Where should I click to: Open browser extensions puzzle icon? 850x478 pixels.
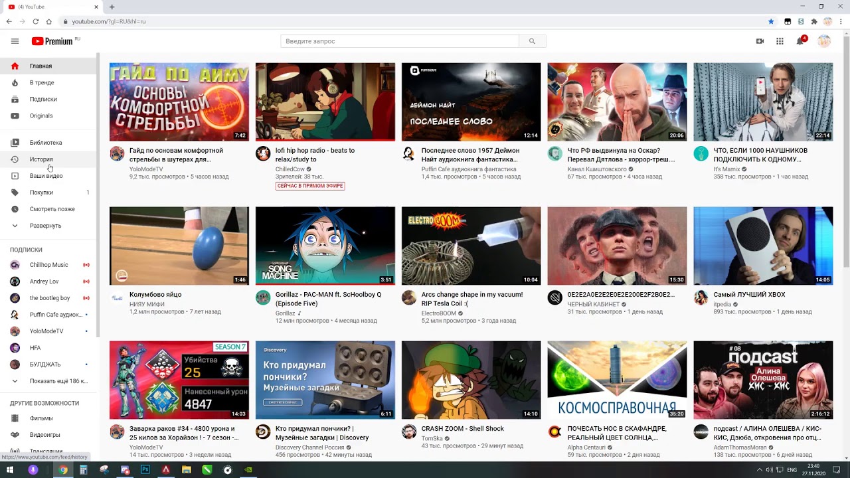(x=814, y=21)
